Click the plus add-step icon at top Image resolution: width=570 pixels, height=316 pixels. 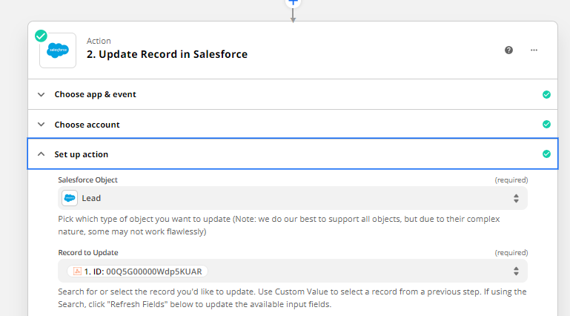293,2
